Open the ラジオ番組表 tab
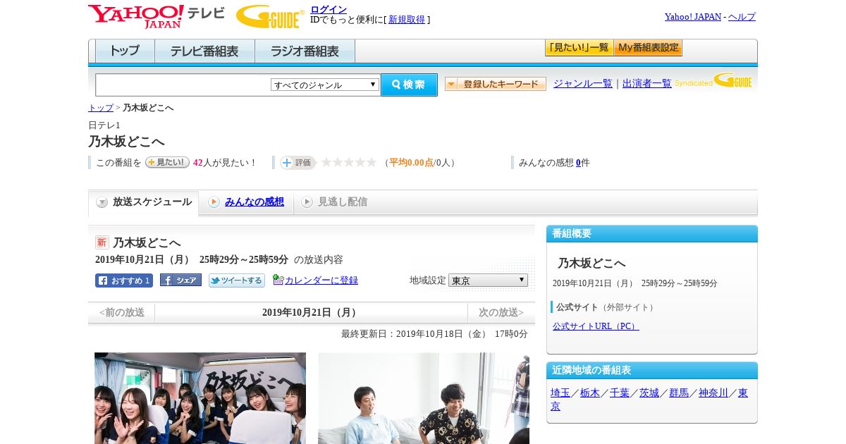Viewport: 846px width, 444px height. 305,51
